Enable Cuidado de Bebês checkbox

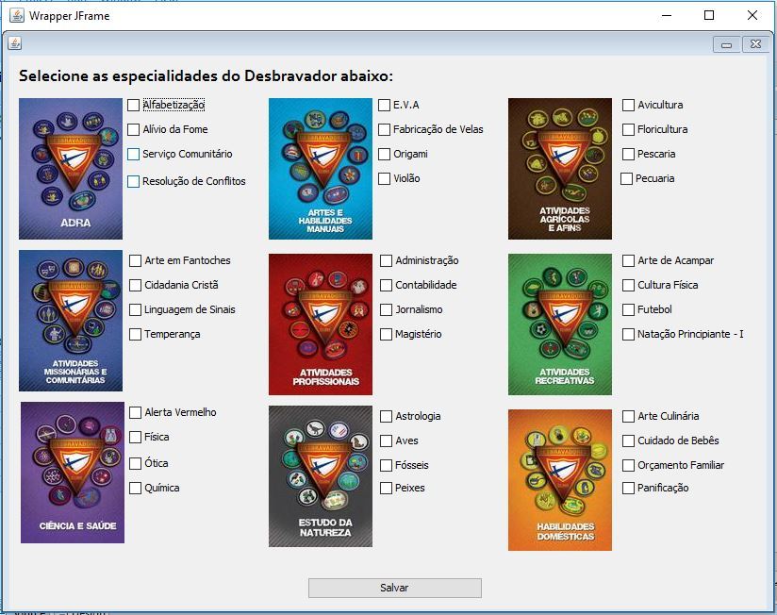[628, 440]
